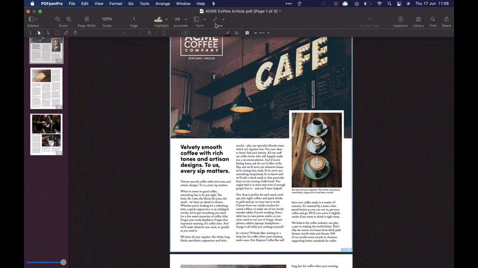Viewport: 478px width, 268px height.
Task: Select the Form tool
Action: (x=197, y=19)
